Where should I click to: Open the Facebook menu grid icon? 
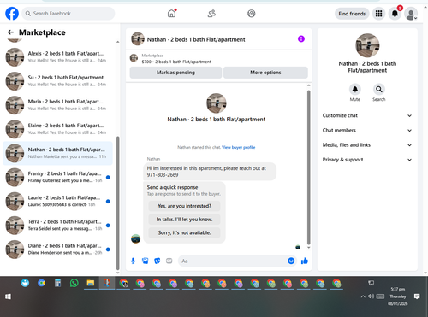tap(378, 14)
